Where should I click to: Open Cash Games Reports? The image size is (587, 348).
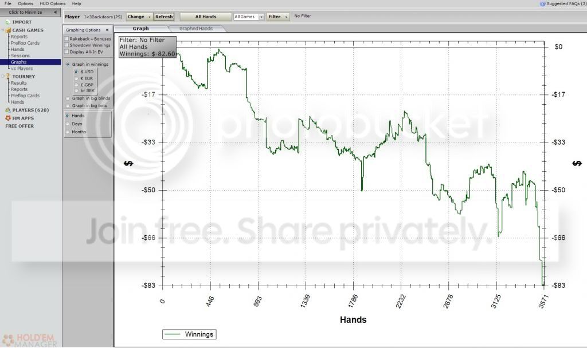(x=19, y=37)
